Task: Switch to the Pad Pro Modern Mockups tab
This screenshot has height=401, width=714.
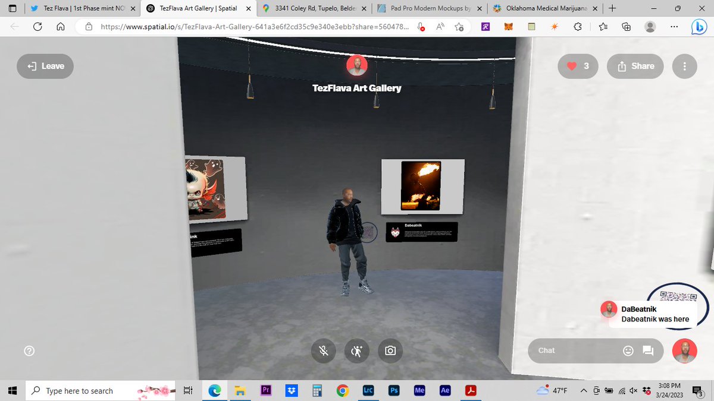Action: [431, 8]
